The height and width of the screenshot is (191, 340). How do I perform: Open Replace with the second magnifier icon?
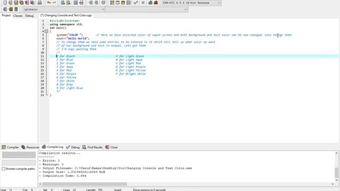click(x=69, y=3)
